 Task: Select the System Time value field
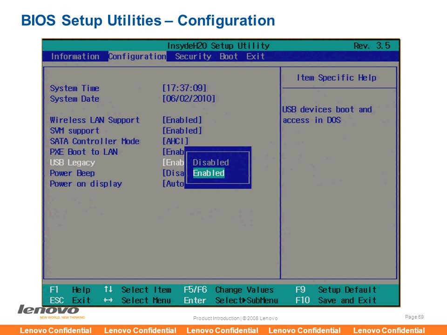[x=184, y=88]
